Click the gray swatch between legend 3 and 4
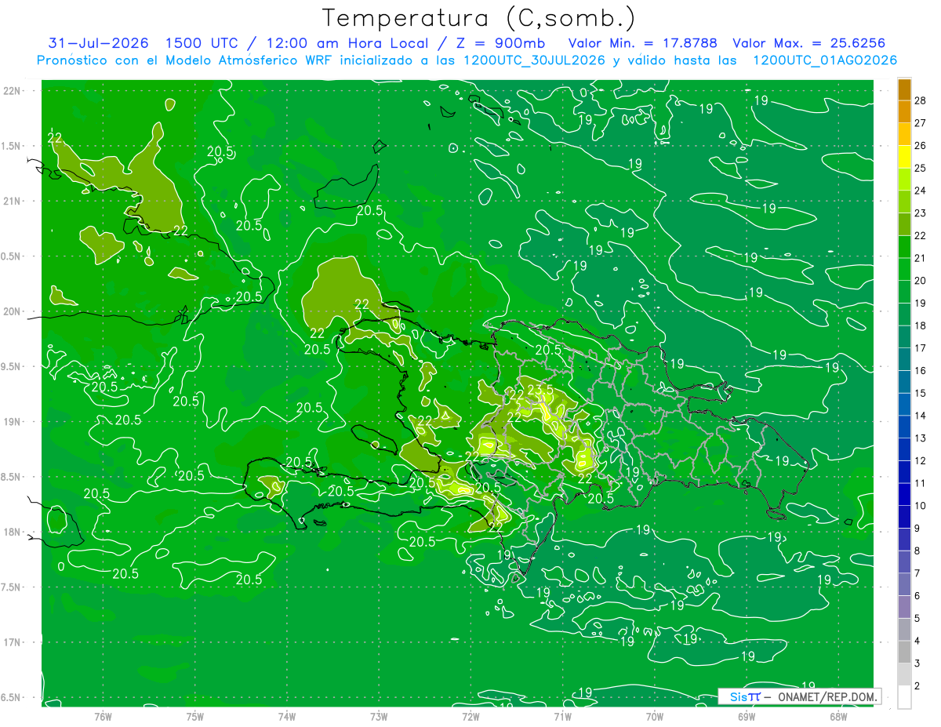Screen dimensions: 941x727 pos(904,652)
